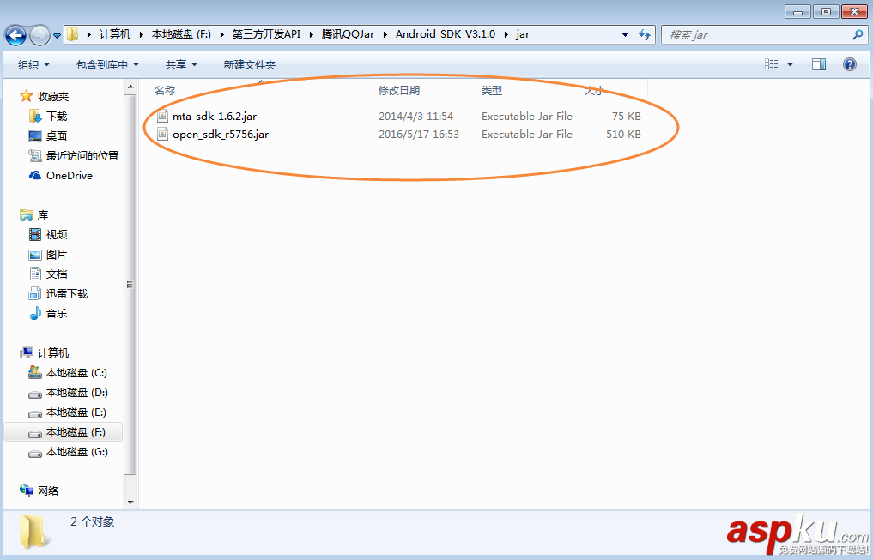Open drive 本地磁盘 (G:)
Image resolution: width=873 pixels, height=560 pixels.
pyautogui.click(x=76, y=452)
